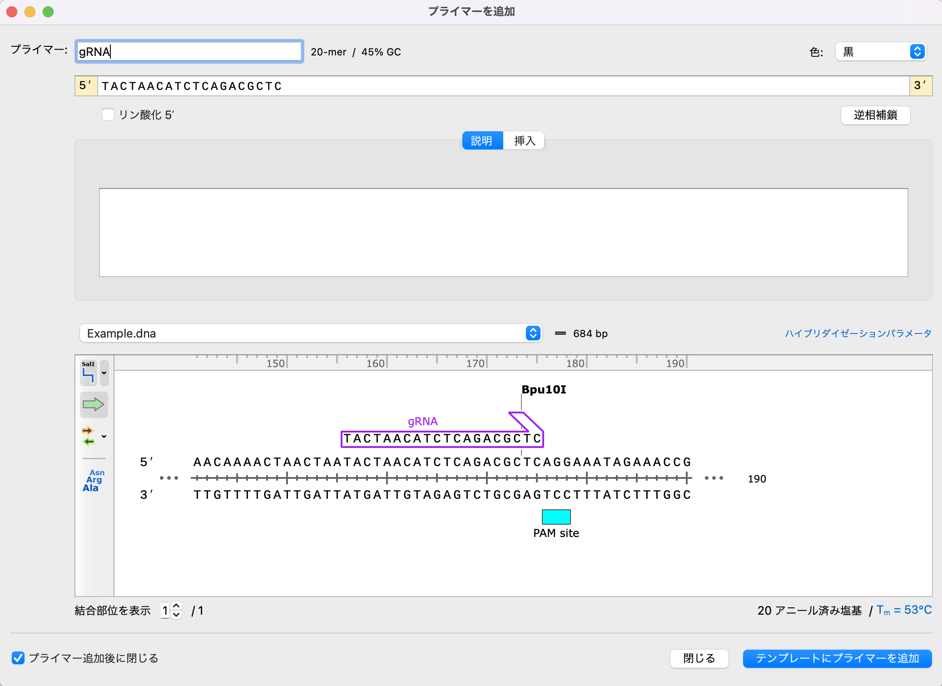Select the 説明 tab
Viewport: 942px width, 686px height.
tap(482, 140)
